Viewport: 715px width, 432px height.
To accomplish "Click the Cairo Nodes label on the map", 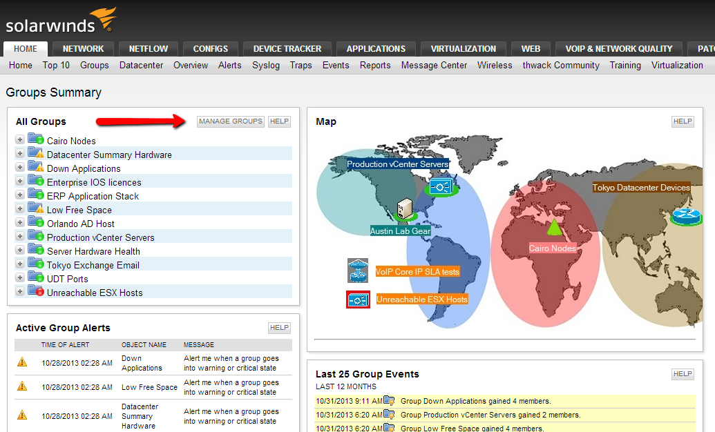I will (x=552, y=248).
